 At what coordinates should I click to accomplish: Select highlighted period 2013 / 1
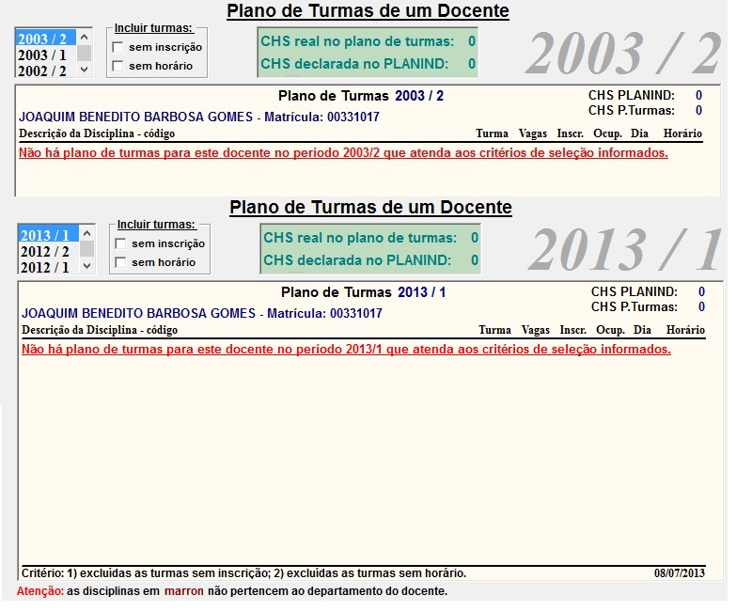coord(46,236)
